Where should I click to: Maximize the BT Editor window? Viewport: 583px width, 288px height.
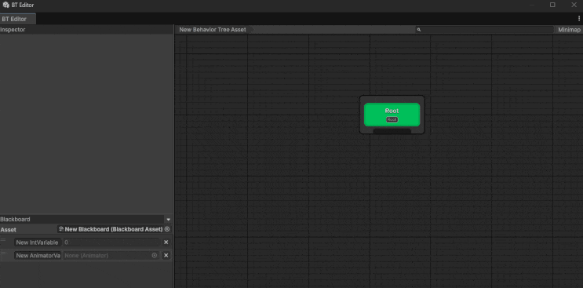tap(552, 5)
